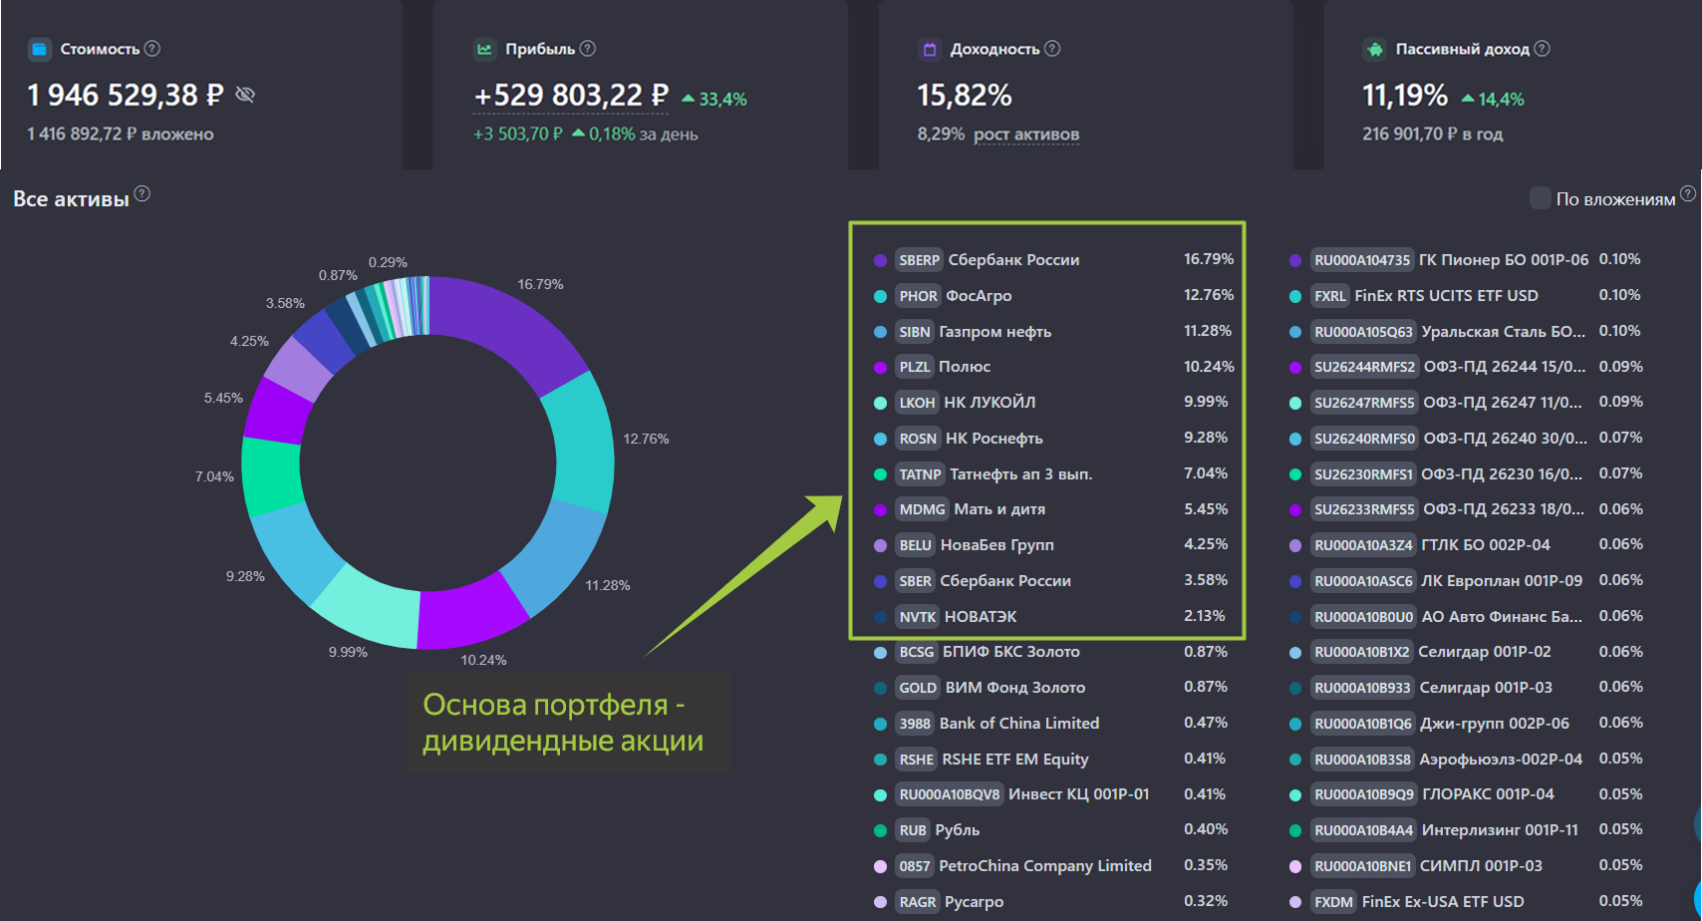Viewport: 1702px width, 921px height.
Task: Click the +529 803,22 ₽ profit value
Action: click(571, 96)
